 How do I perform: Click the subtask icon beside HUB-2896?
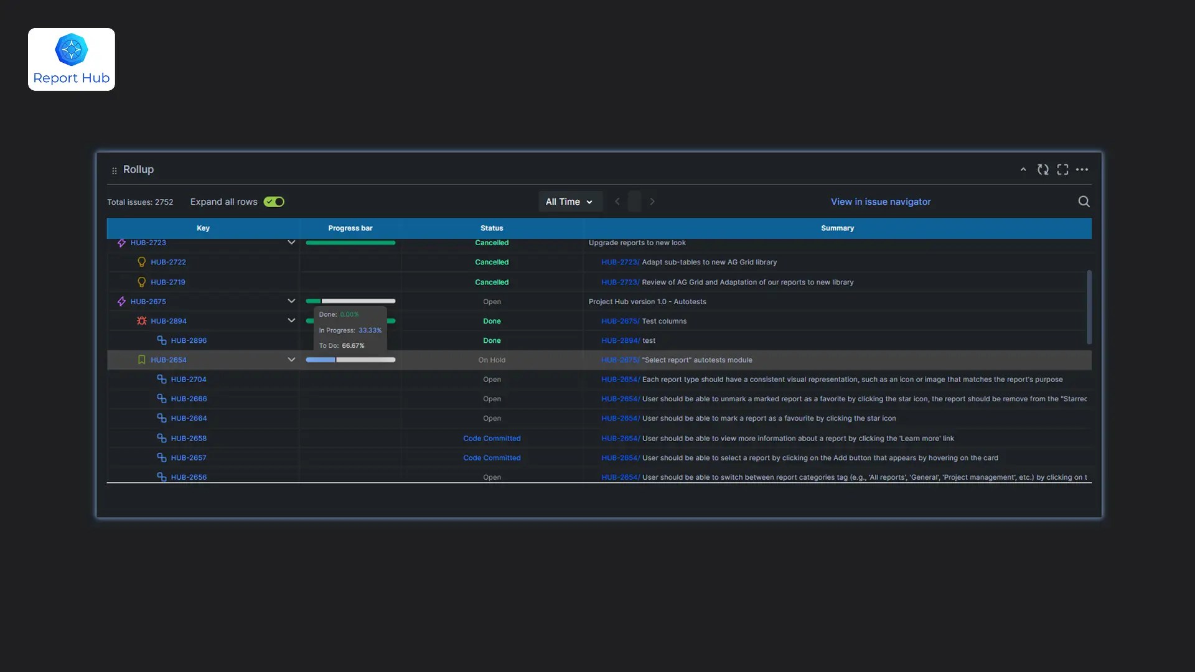[162, 340]
